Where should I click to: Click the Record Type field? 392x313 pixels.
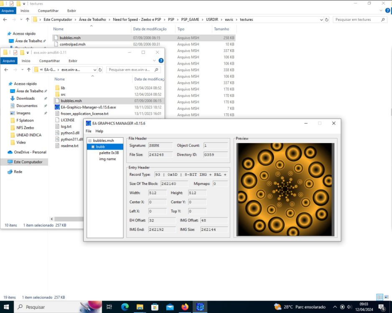pos(191,174)
